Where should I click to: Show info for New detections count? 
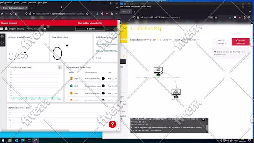67,46
